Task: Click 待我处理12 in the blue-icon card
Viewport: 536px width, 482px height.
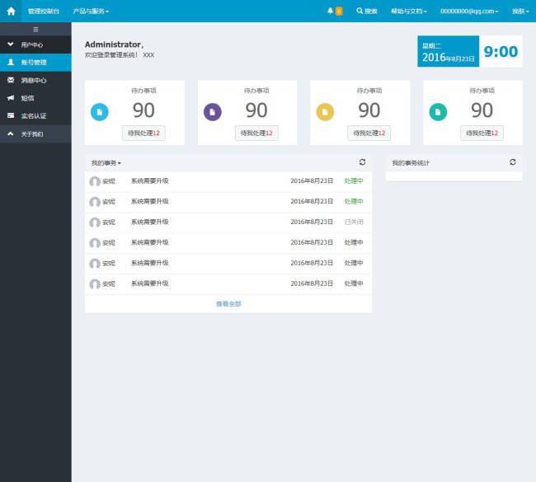Action: pos(143,133)
